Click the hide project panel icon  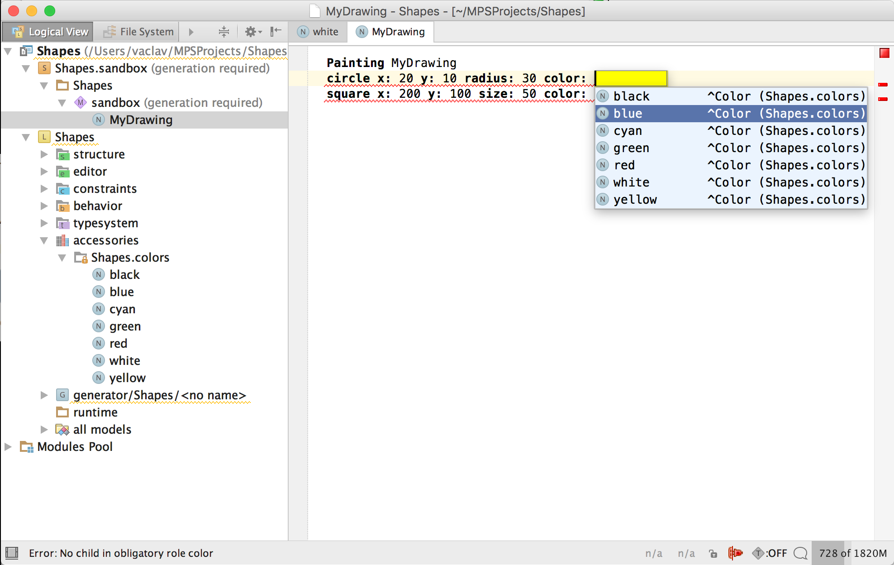tap(276, 32)
